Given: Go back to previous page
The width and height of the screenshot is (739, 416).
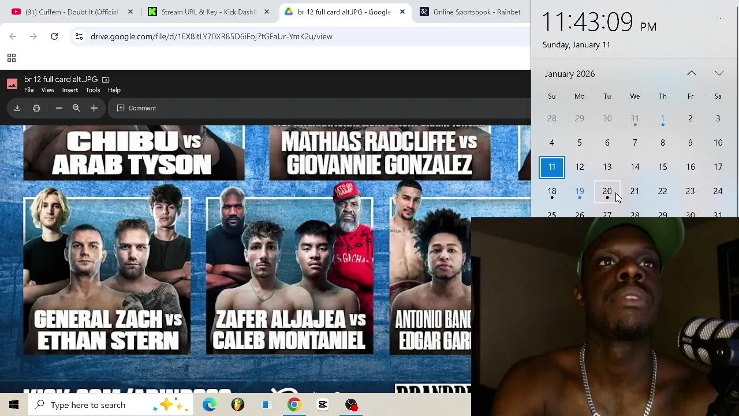Looking at the screenshot, I should [13, 36].
